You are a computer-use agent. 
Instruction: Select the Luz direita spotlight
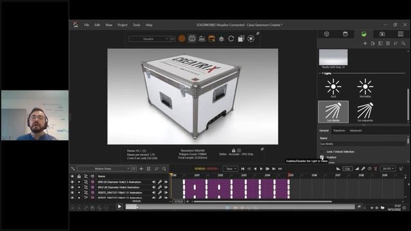click(333, 112)
